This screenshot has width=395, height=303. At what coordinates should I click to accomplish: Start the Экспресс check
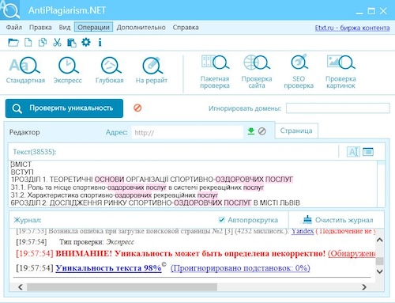(x=68, y=70)
